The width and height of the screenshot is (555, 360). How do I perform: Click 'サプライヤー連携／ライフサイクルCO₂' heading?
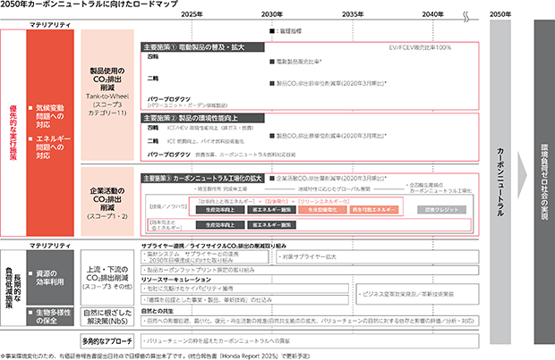click(x=213, y=246)
